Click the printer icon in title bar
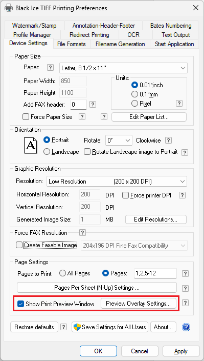This screenshot has width=204, height=361. 9,8
